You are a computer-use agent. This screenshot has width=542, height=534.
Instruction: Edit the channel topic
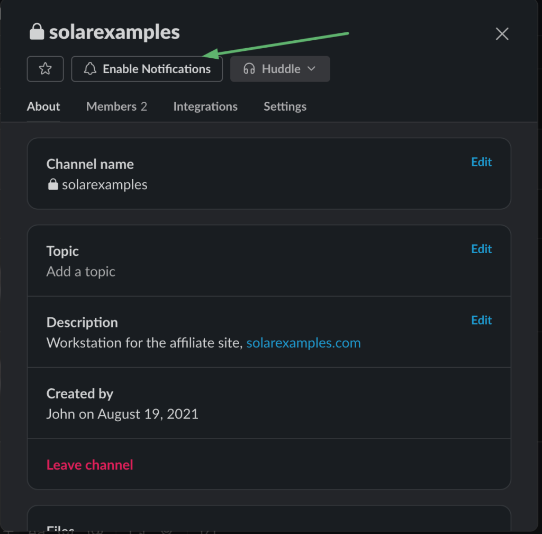[x=481, y=249]
